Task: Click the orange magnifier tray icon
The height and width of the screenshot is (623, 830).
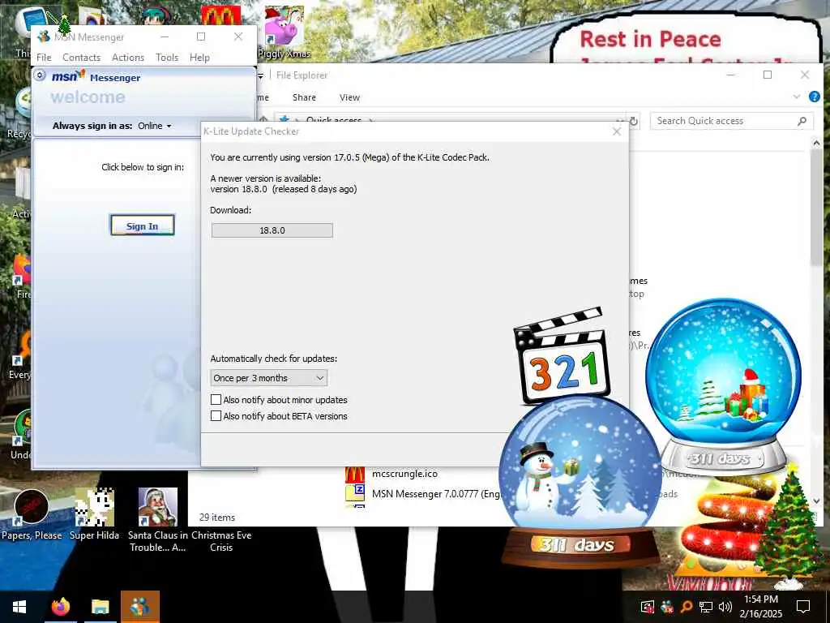Action: click(686, 607)
